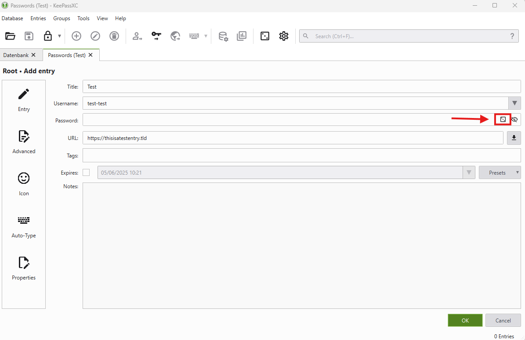
Task: Expand the Username dropdown arrow
Action: (514, 104)
